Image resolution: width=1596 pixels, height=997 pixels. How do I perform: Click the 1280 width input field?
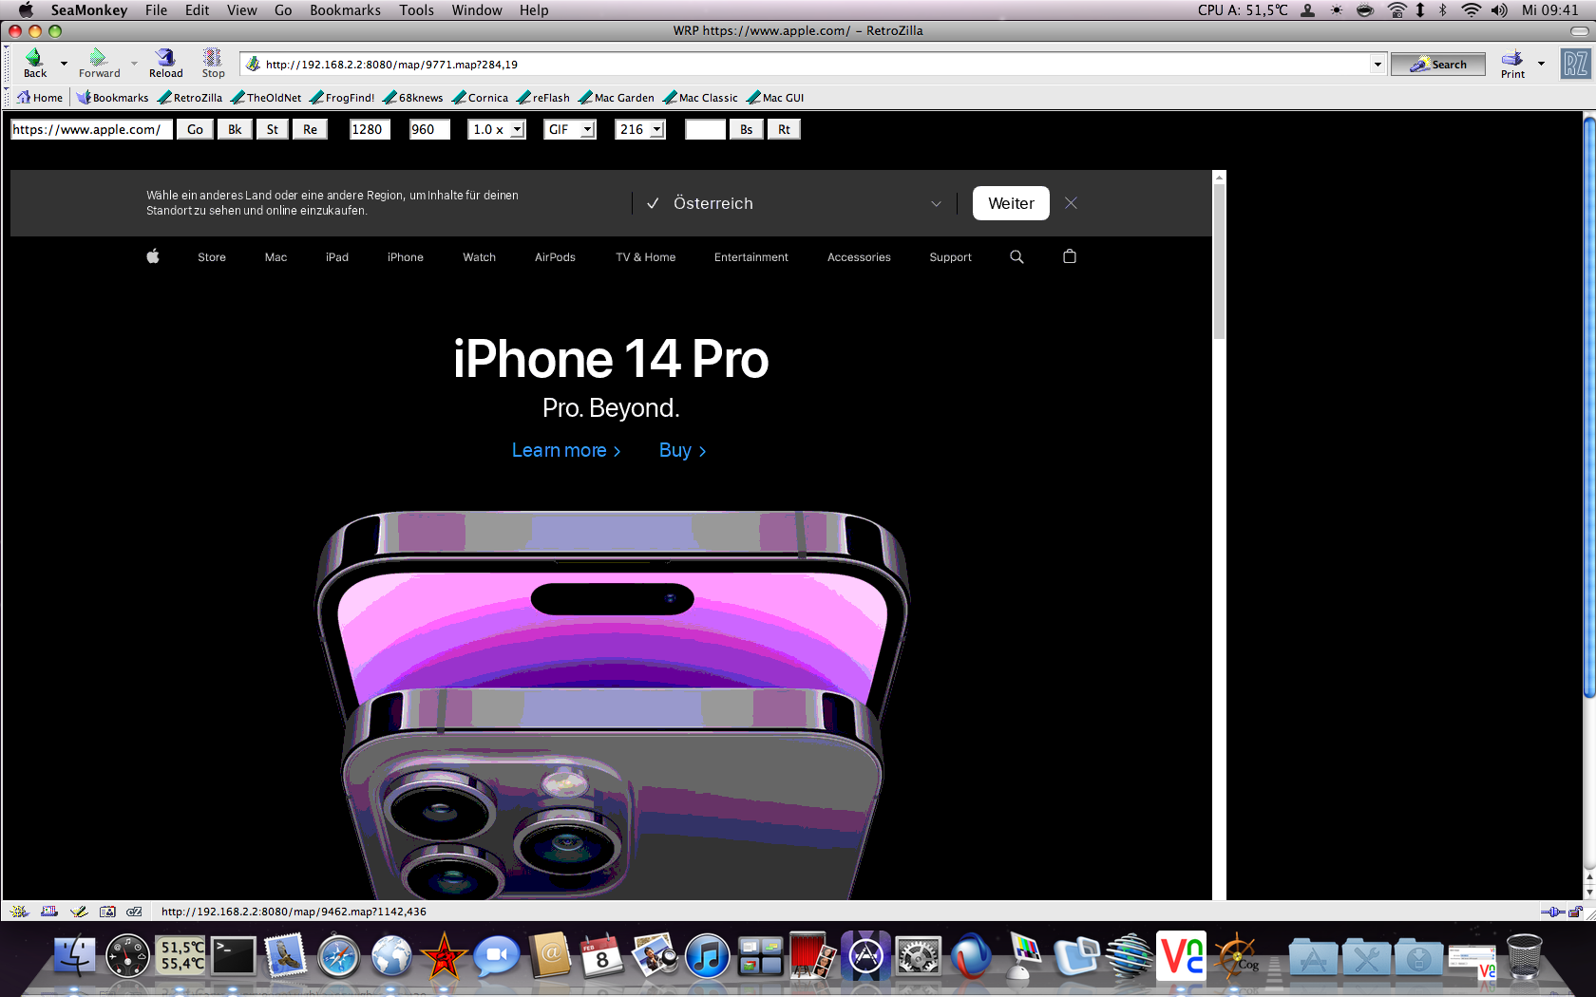370,129
